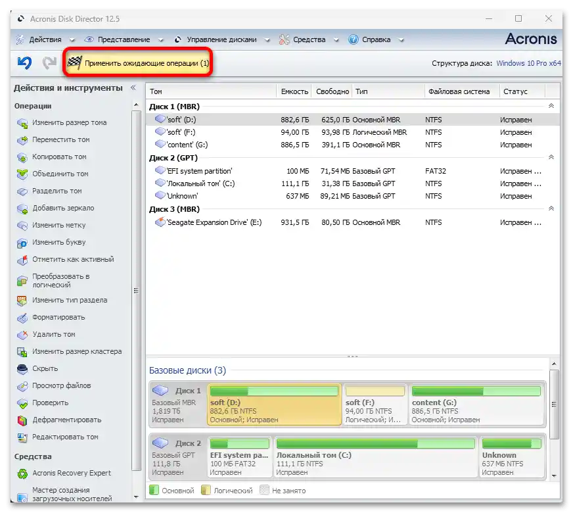Click the left panel vertical scrollbar
The image size is (573, 513).
point(136,291)
